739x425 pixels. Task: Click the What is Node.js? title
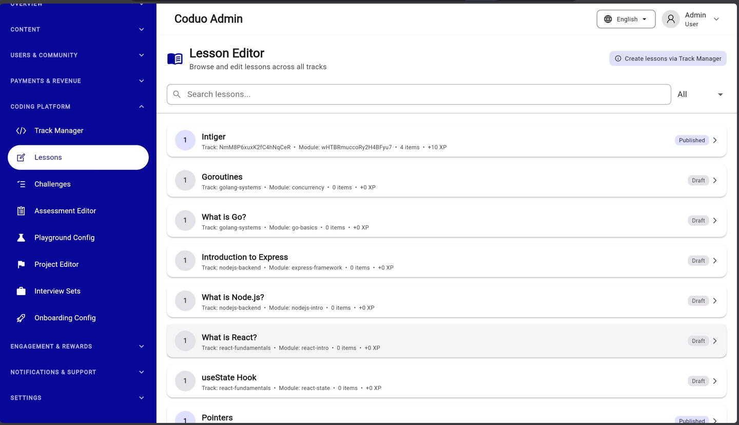coord(233,297)
